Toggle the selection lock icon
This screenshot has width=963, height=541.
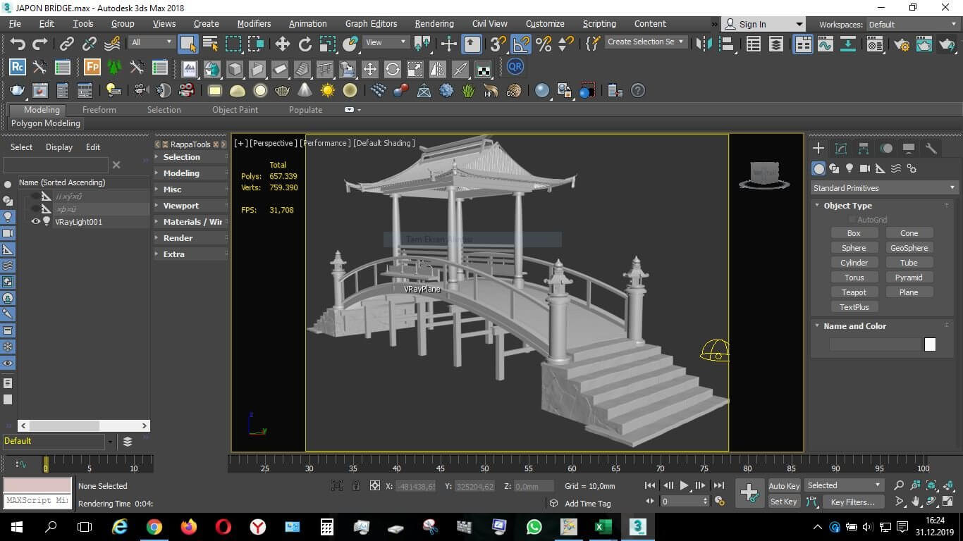point(356,485)
